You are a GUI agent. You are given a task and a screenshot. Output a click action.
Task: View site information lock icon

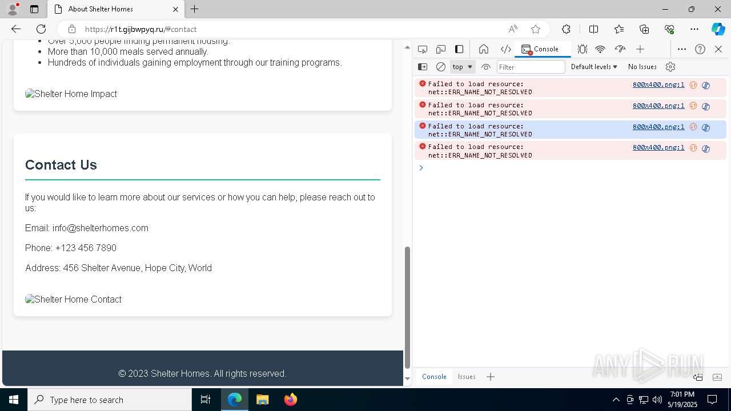71,29
